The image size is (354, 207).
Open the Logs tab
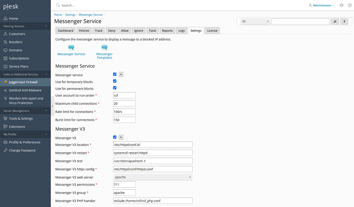click(x=182, y=31)
